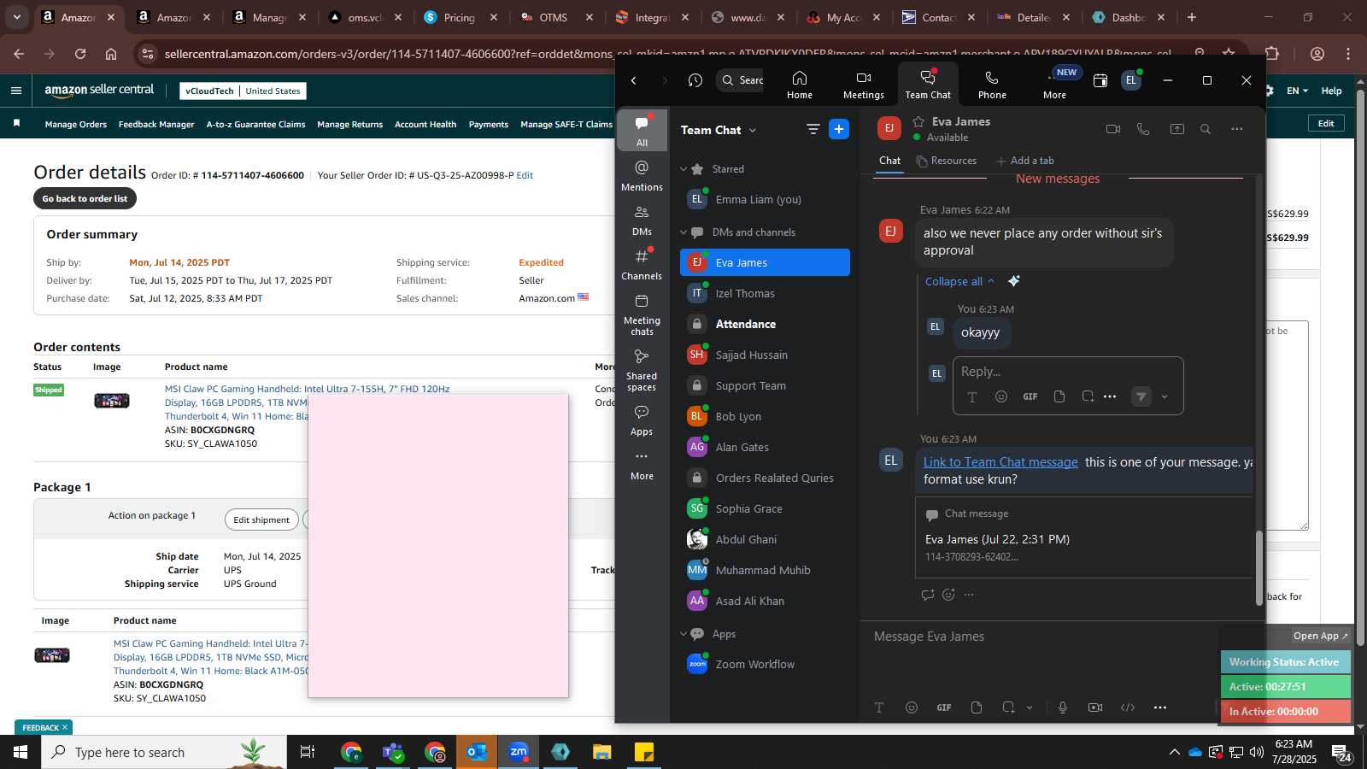The height and width of the screenshot is (769, 1367).
Task: Start a new chat with plus icon
Action: pos(839,129)
